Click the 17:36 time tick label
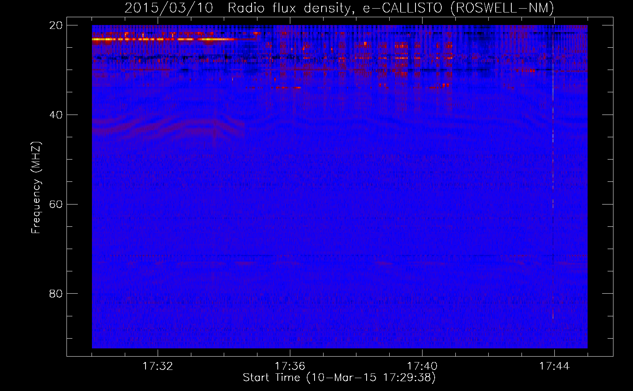Viewport: 633px width, 391px height. coord(290,366)
